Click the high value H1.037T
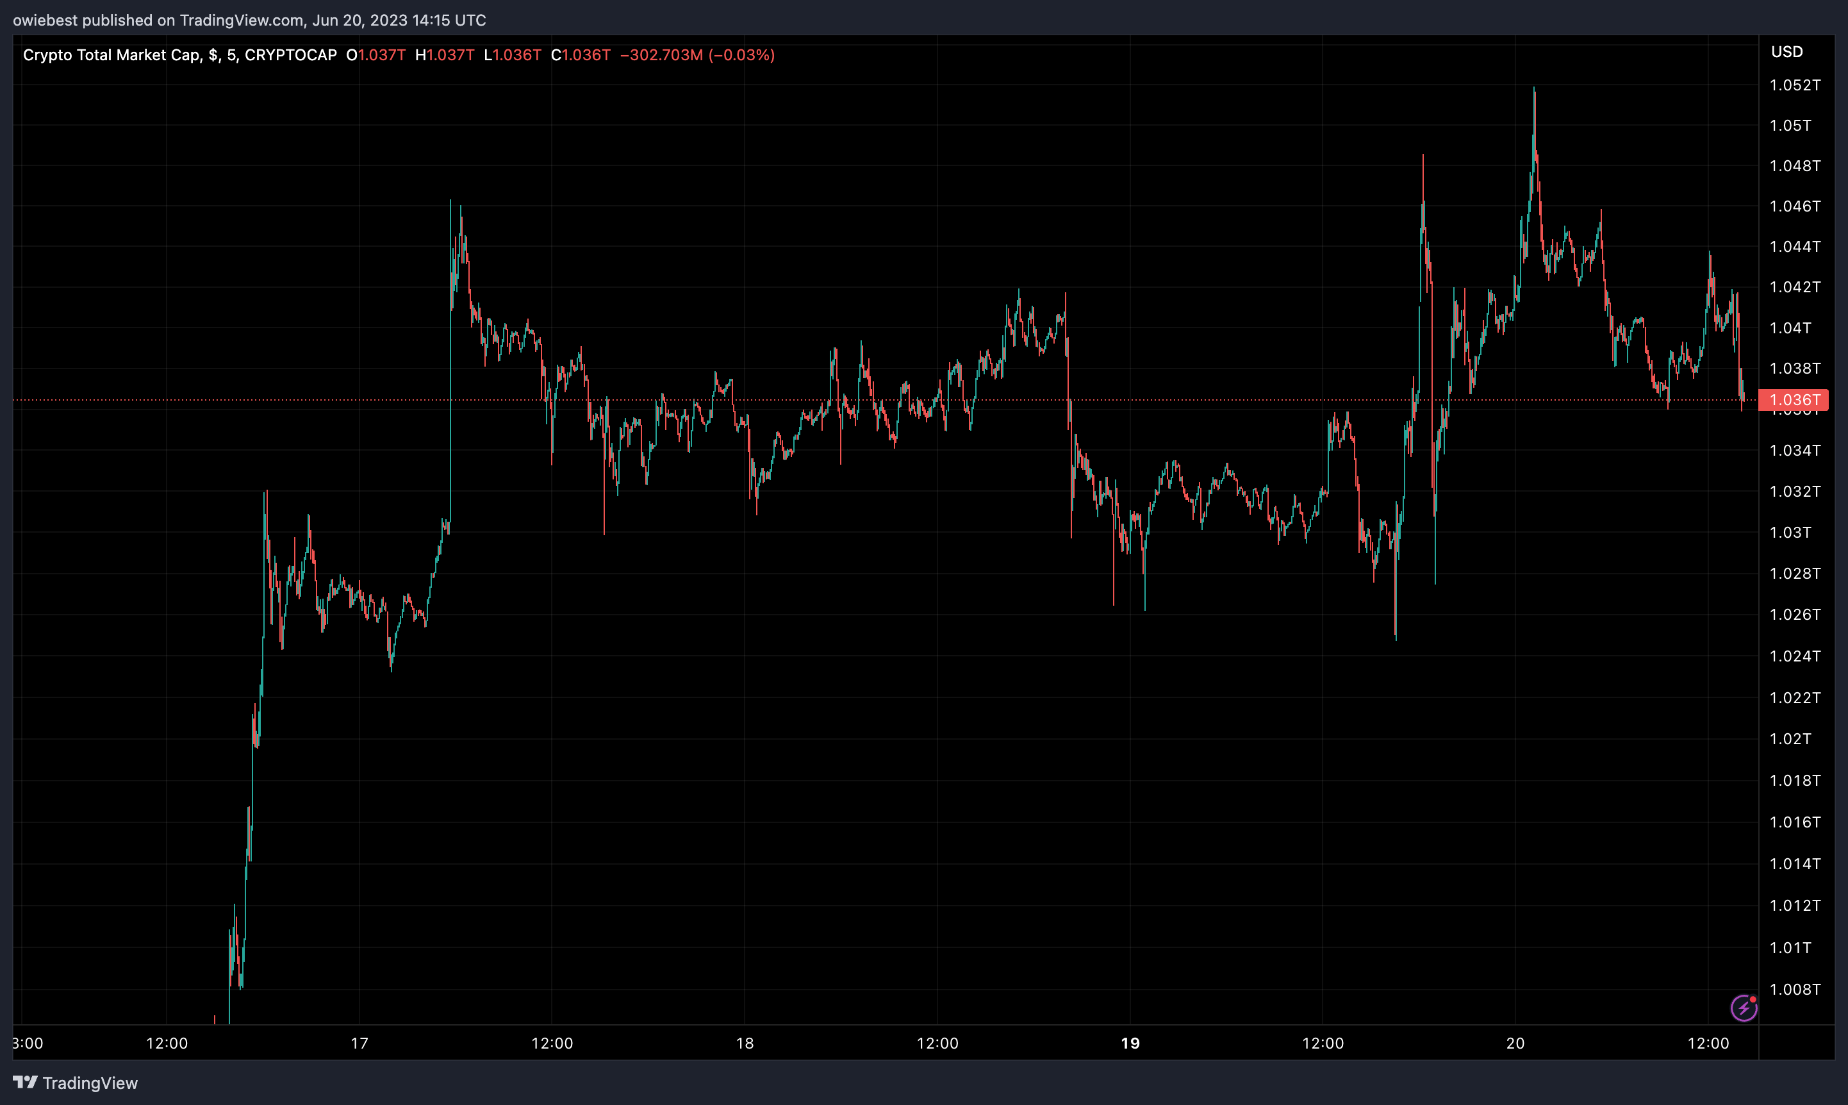 444,55
